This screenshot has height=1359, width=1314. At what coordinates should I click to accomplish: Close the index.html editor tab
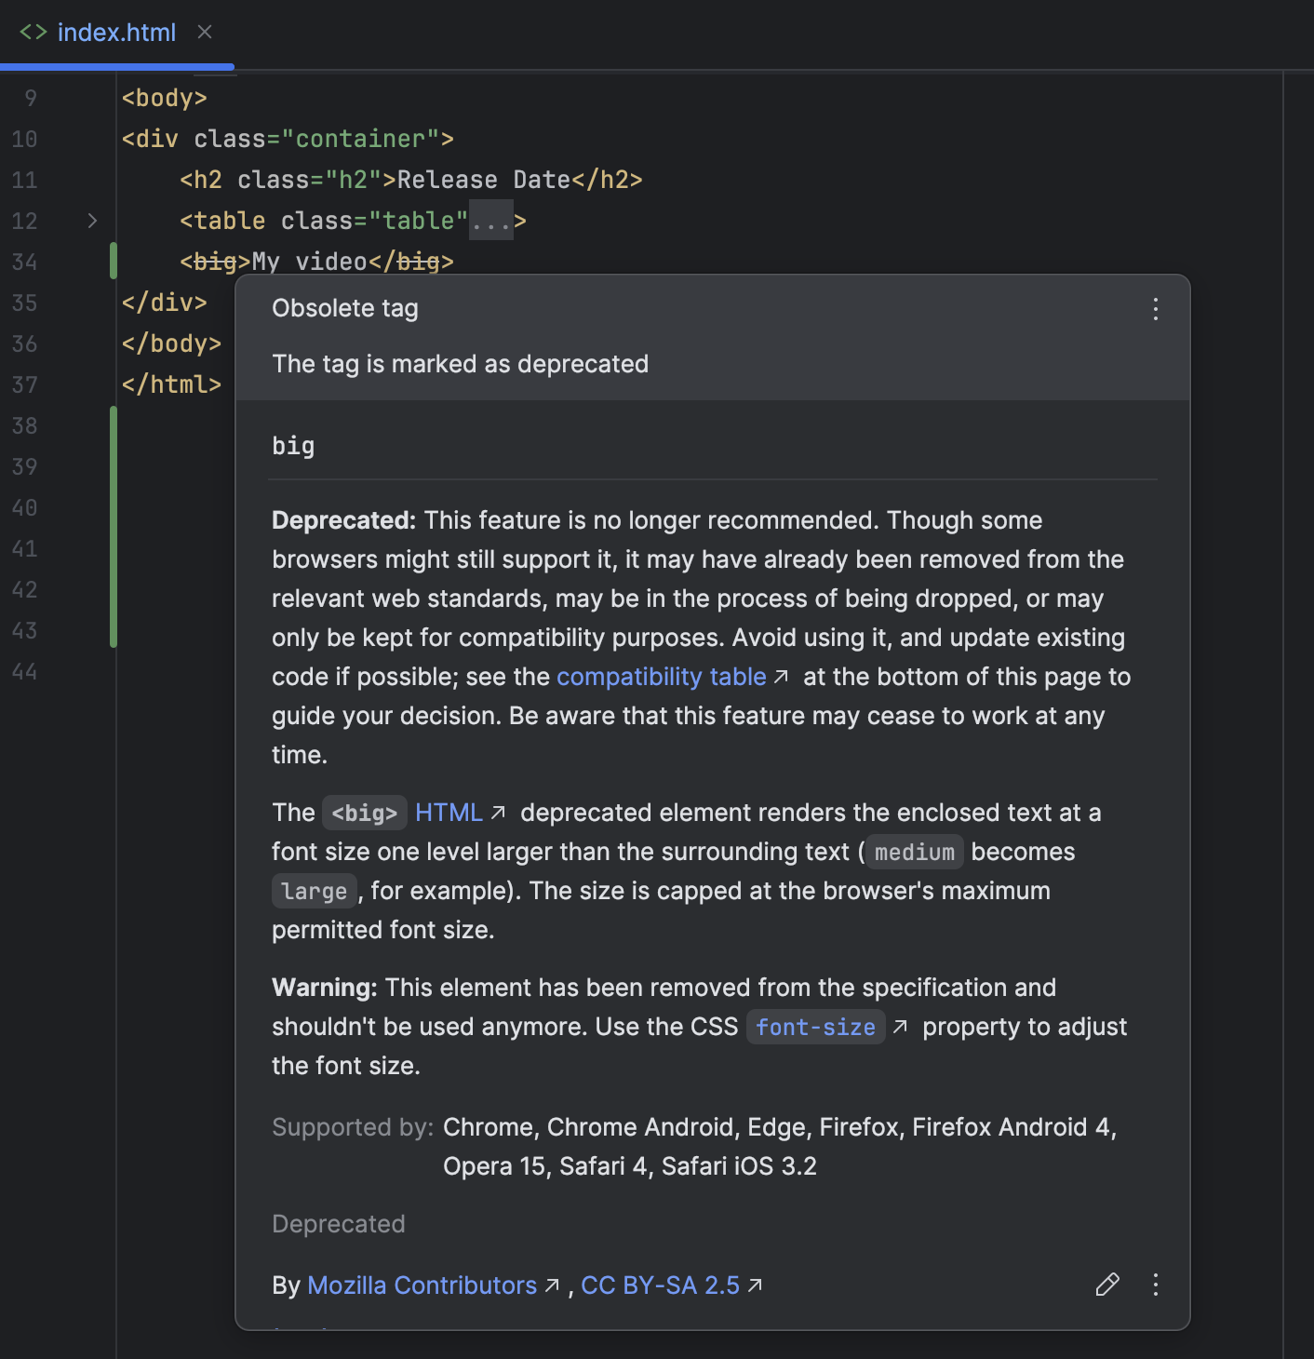click(205, 32)
